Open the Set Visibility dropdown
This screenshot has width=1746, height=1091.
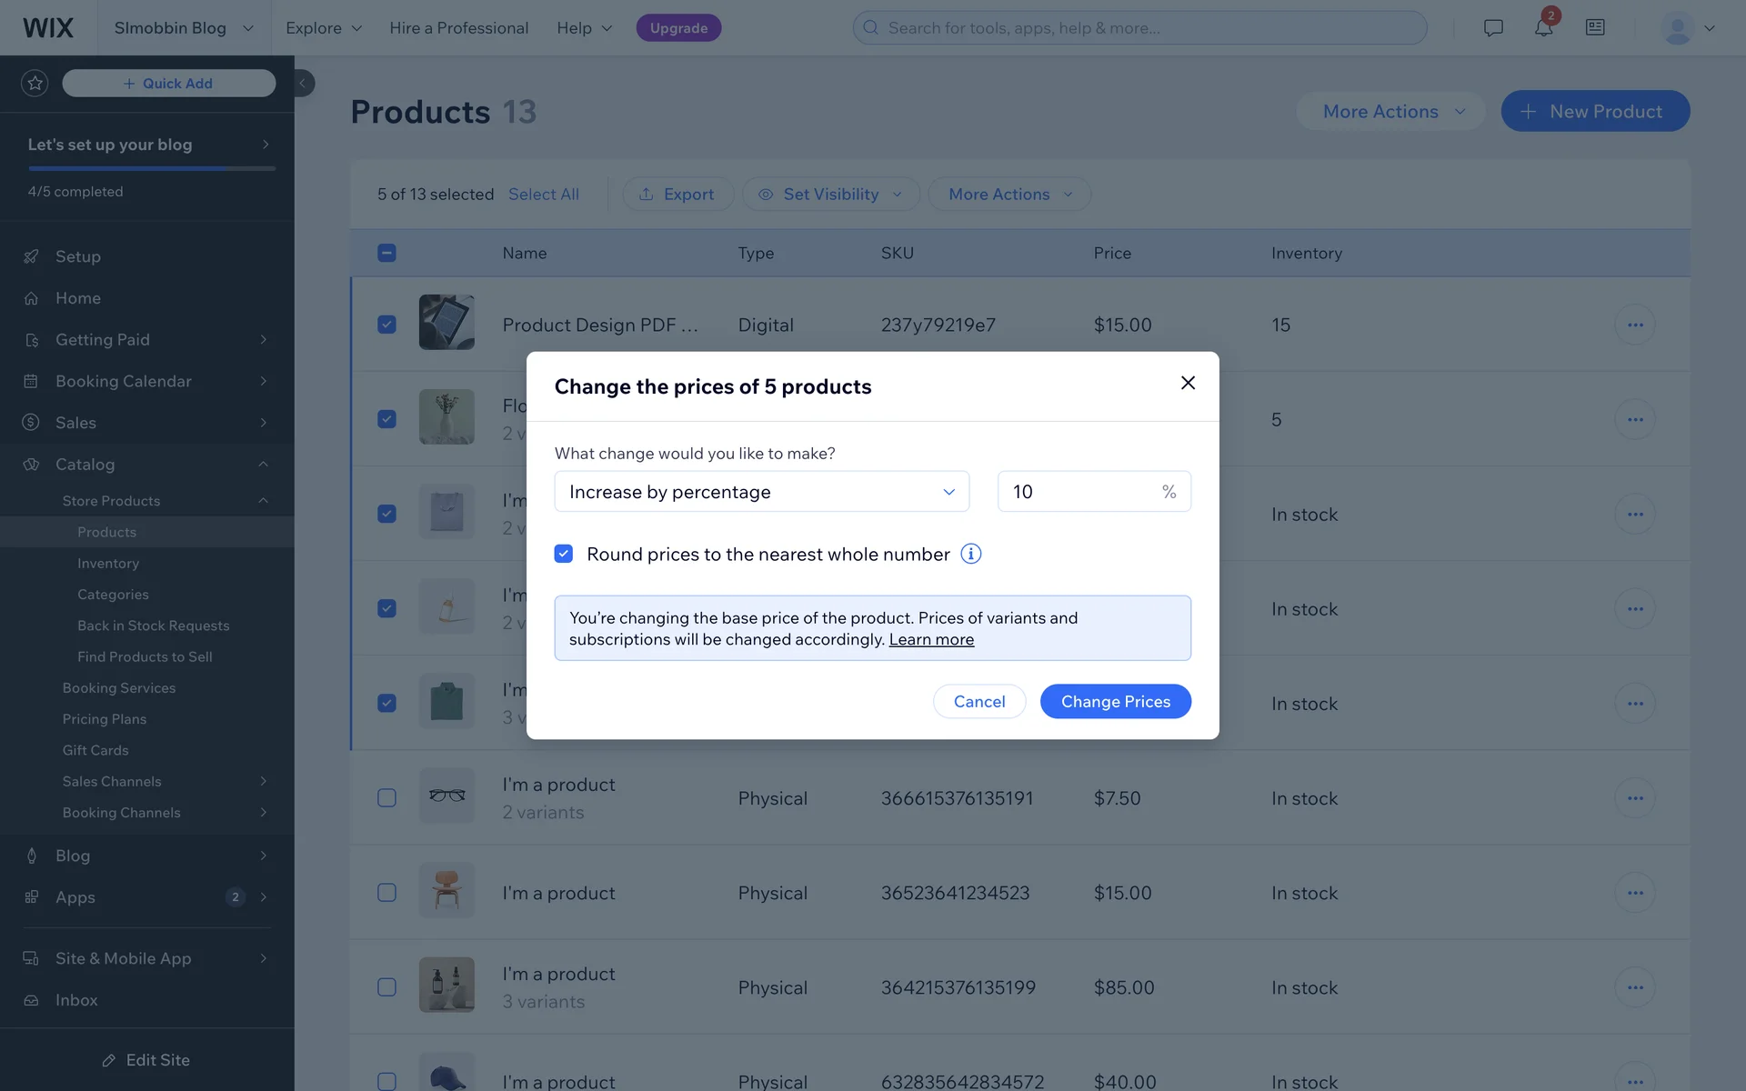click(x=830, y=194)
